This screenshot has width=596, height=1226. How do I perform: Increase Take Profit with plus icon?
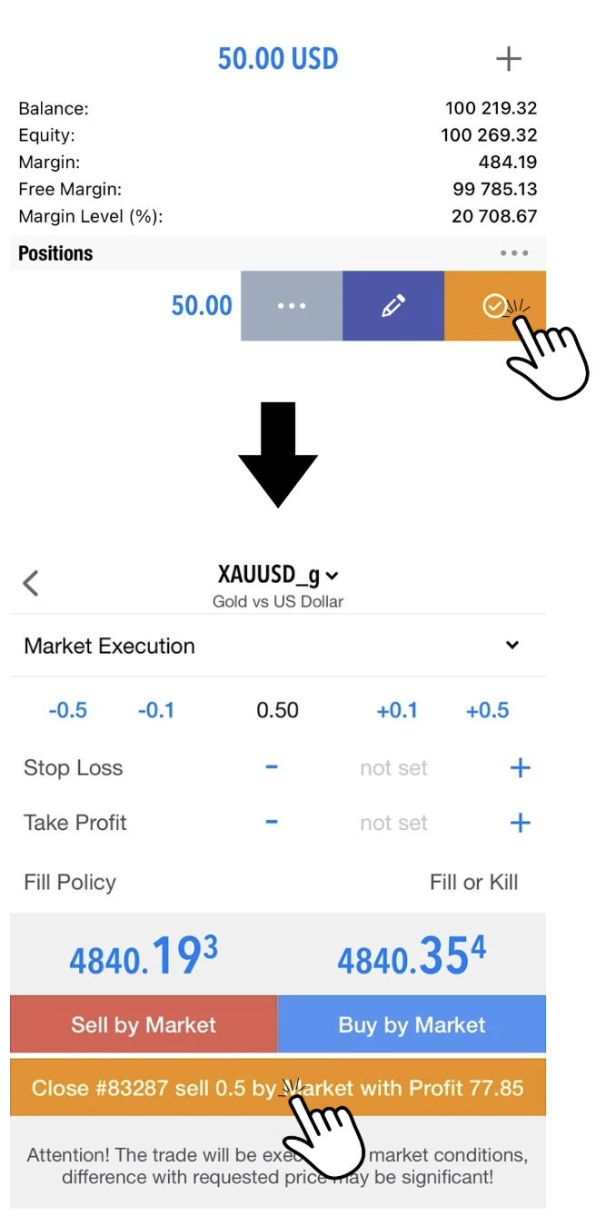(520, 823)
